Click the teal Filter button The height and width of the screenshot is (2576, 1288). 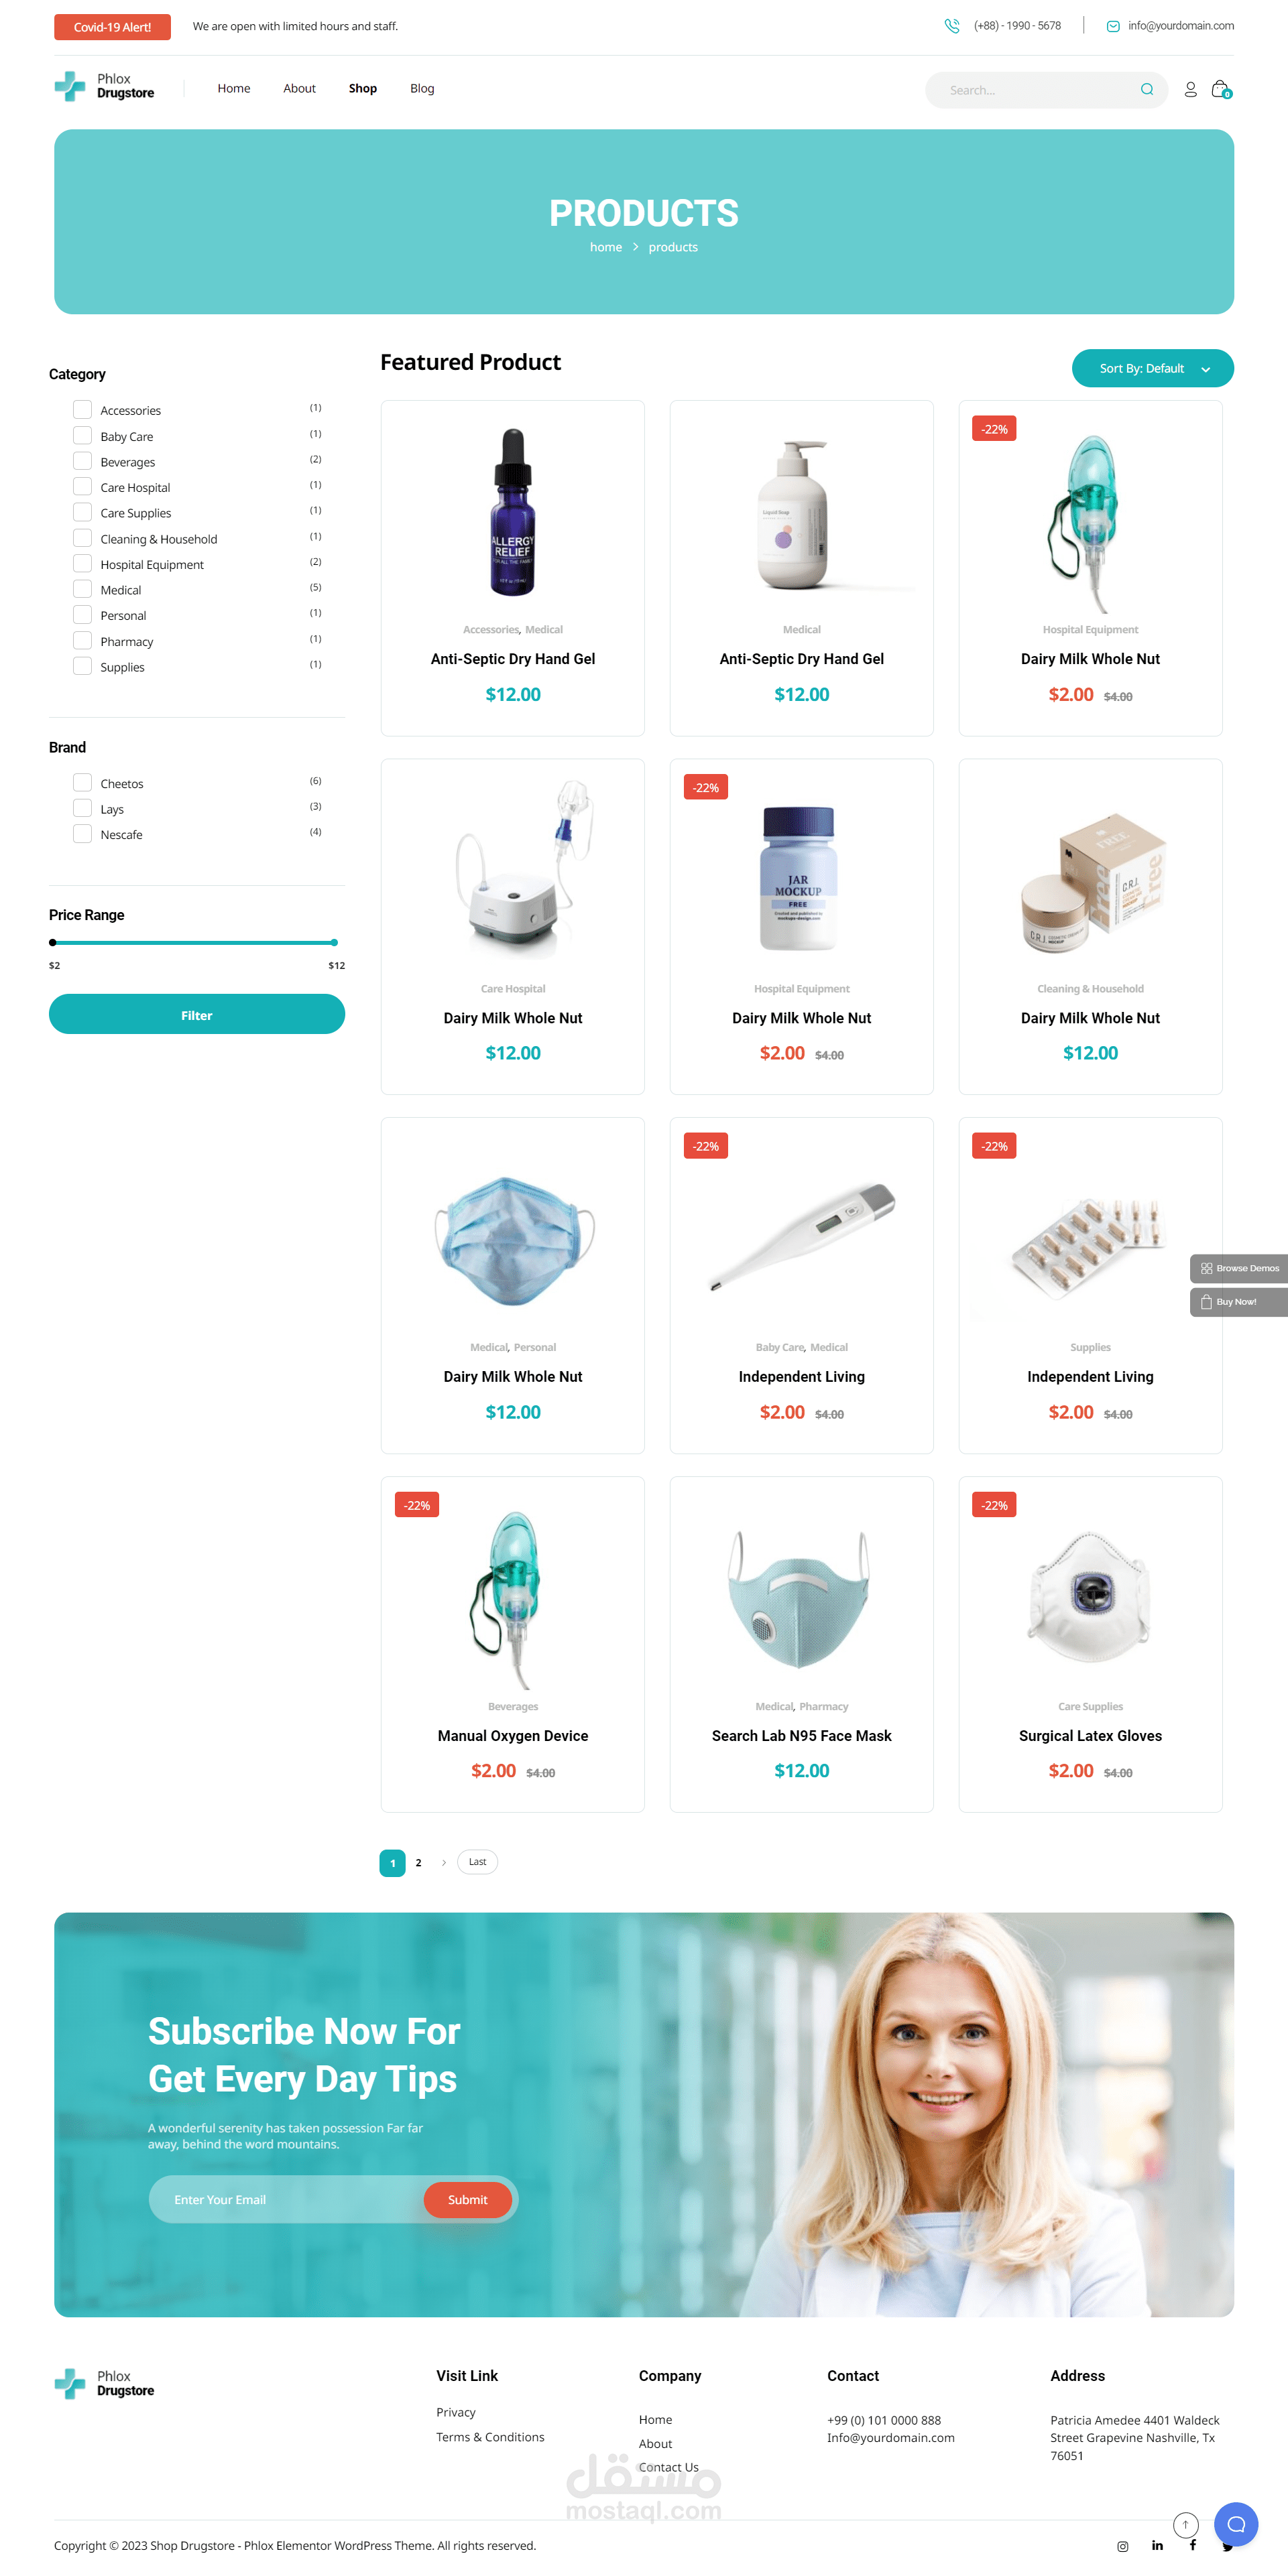[196, 1014]
